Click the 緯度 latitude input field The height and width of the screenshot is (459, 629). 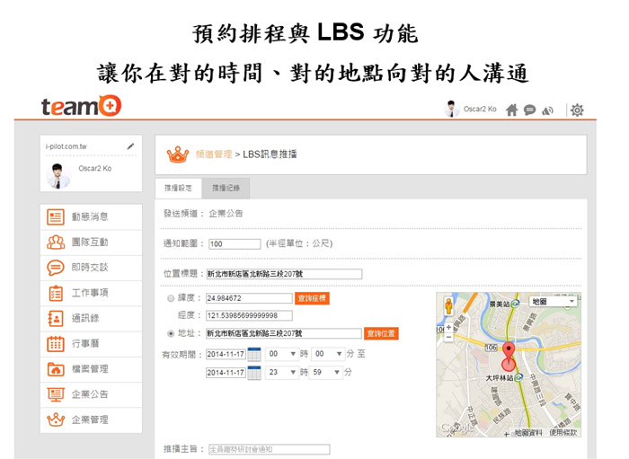point(249,298)
